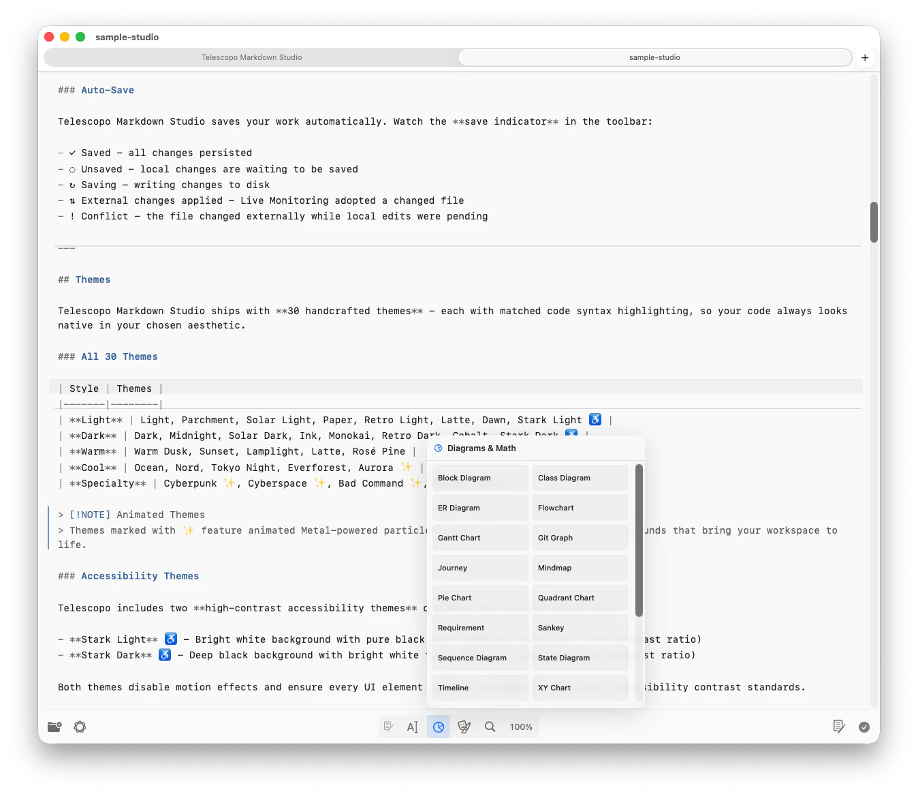The width and height of the screenshot is (918, 794).
Task: Click the Diagrams & Math popup scrollbar
Action: pos(639,540)
